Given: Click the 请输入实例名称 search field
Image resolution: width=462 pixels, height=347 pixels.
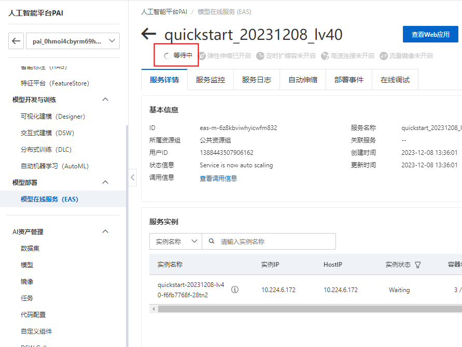Looking at the screenshot, I should 269,241.
